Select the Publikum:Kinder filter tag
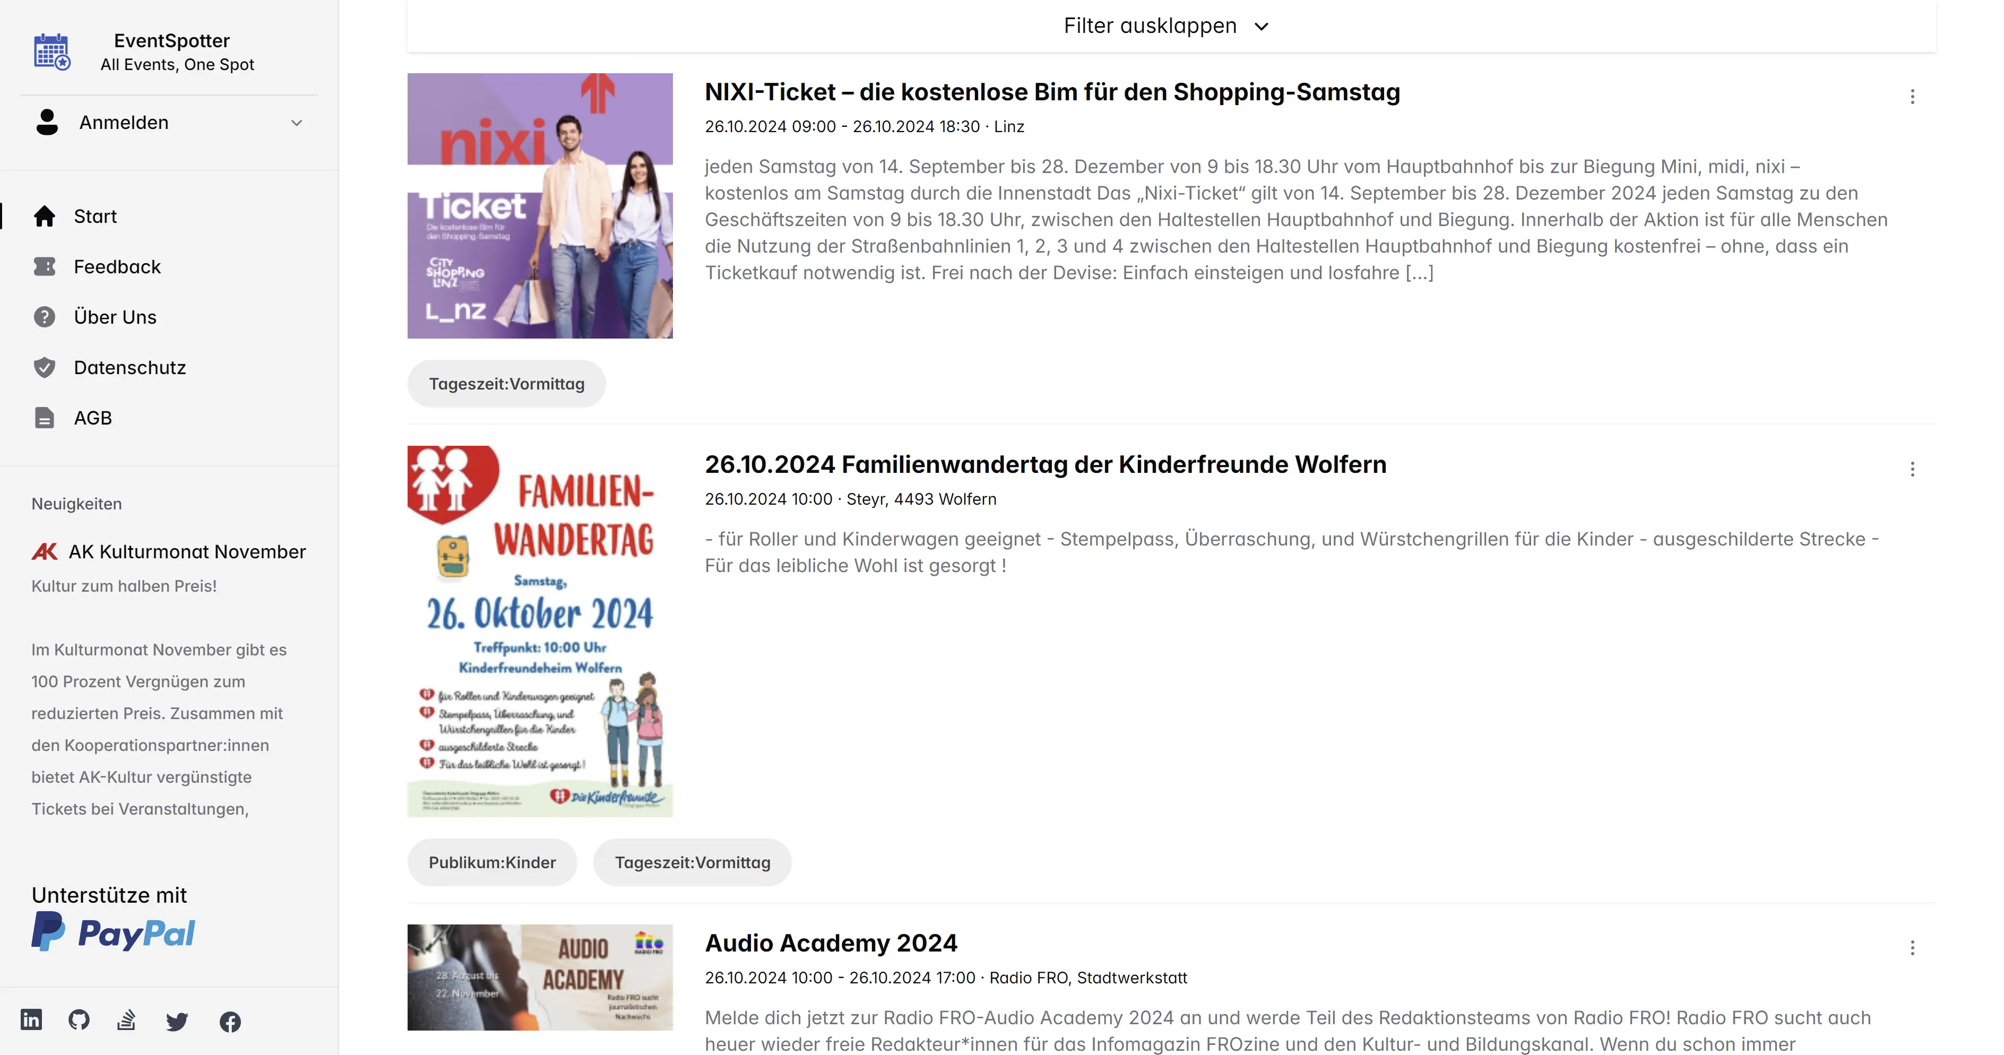 (492, 861)
